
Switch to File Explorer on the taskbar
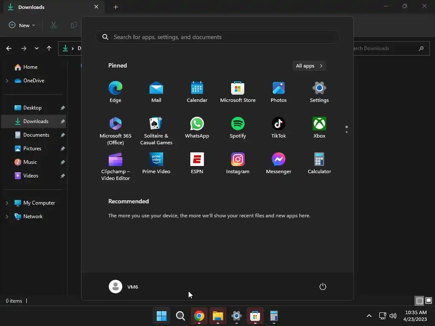[218, 316]
